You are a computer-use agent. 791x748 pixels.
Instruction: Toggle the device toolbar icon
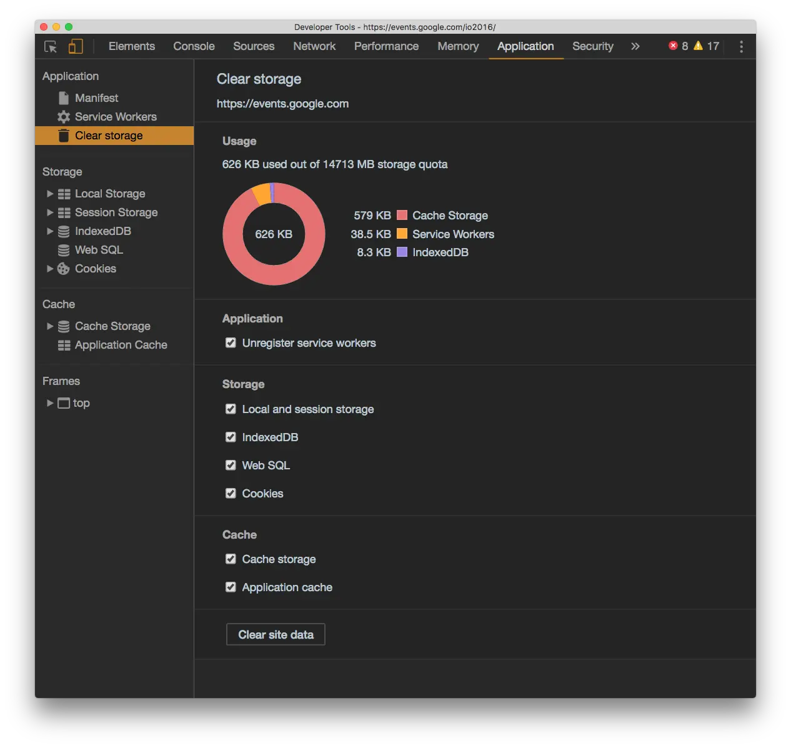76,47
